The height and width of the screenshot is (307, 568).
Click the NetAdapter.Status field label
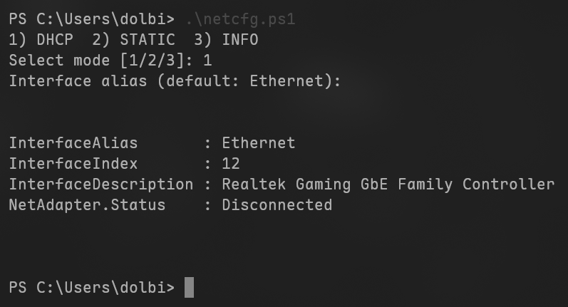(87, 205)
